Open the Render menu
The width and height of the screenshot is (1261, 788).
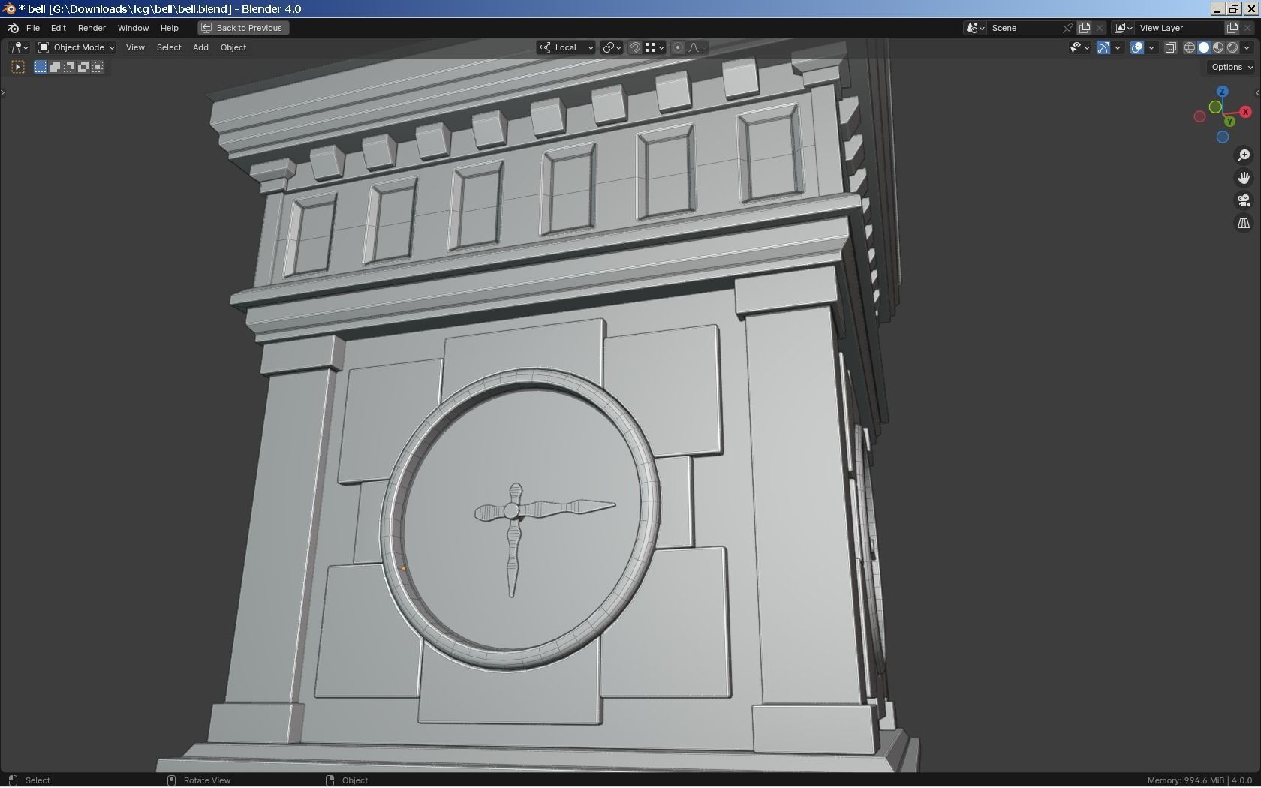(x=92, y=28)
